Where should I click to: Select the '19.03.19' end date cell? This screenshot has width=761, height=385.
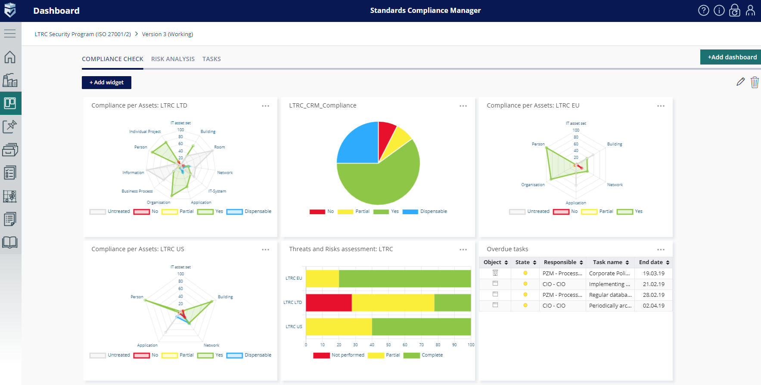click(653, 273)
